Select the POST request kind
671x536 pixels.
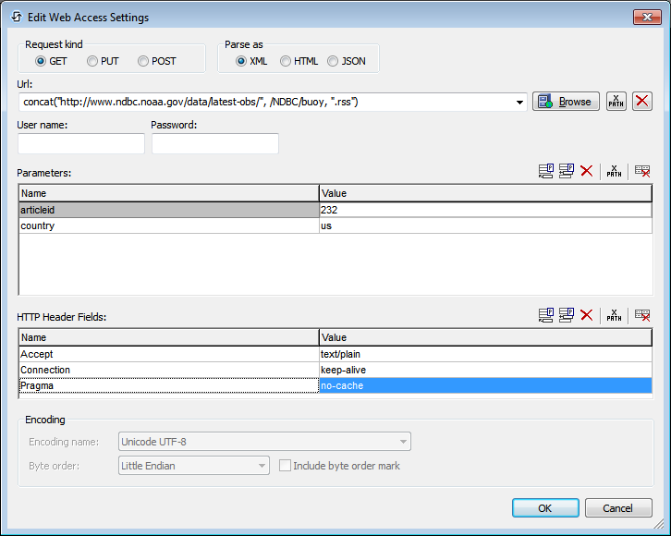coord(143,61)
